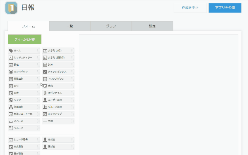Select the 時刻 clock icon
This screenshot has height=155, width=248.
click(x=45, y=86)
